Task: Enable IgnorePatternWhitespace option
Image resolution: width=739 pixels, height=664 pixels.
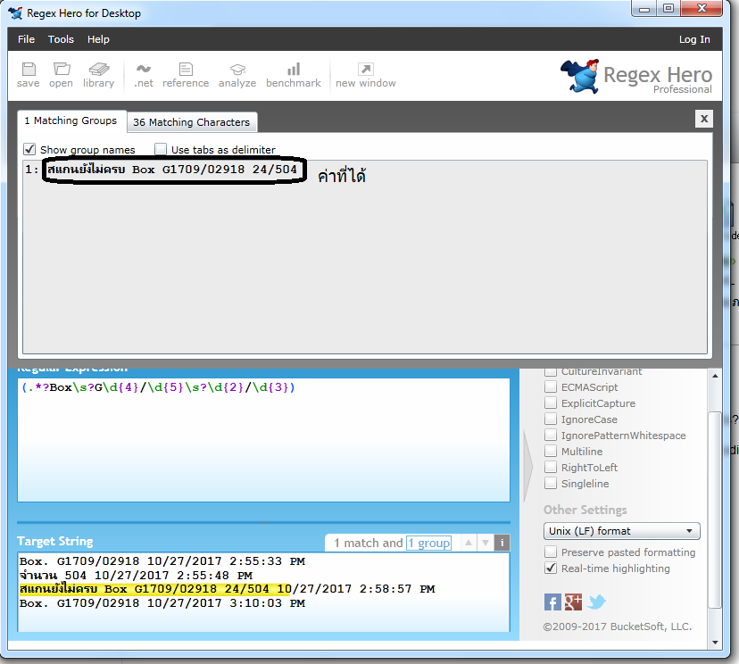Action: [551, 435]
